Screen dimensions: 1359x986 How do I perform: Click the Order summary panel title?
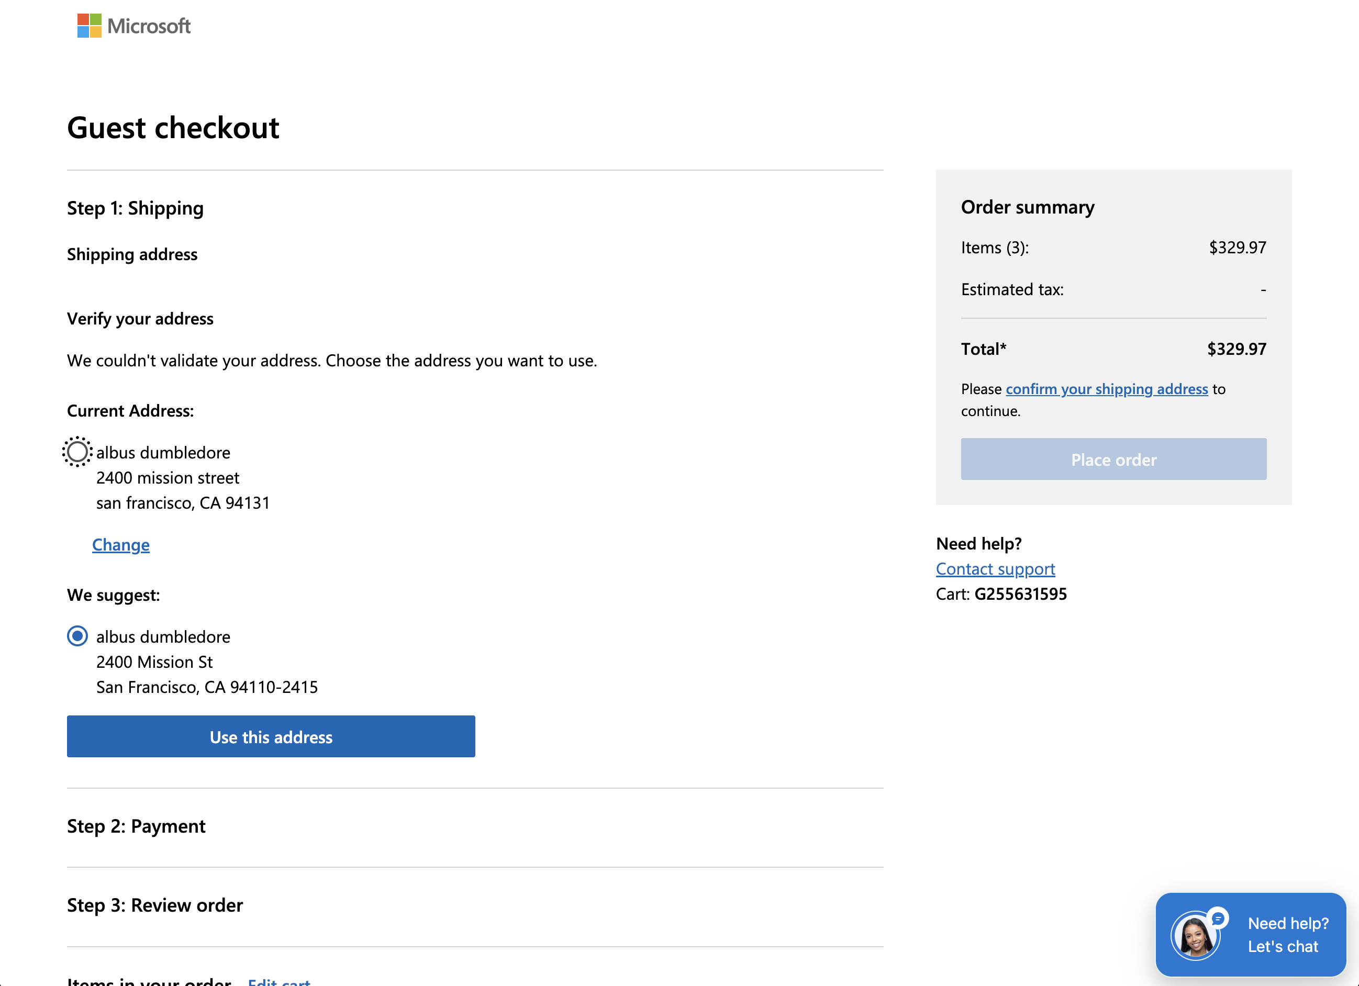tap(1028, 207)
